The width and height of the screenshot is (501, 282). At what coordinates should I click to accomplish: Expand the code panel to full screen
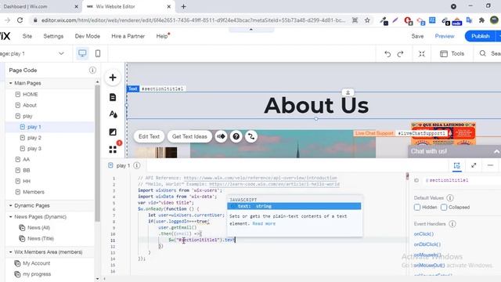coord(474,165)
